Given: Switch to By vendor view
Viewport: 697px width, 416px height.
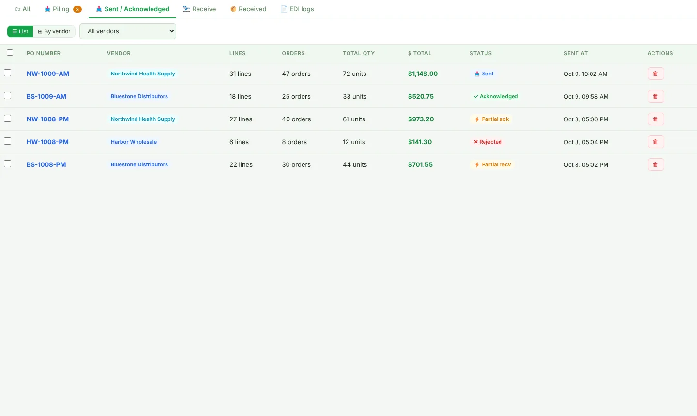Looking at the screenshot, I should [54, 31].
